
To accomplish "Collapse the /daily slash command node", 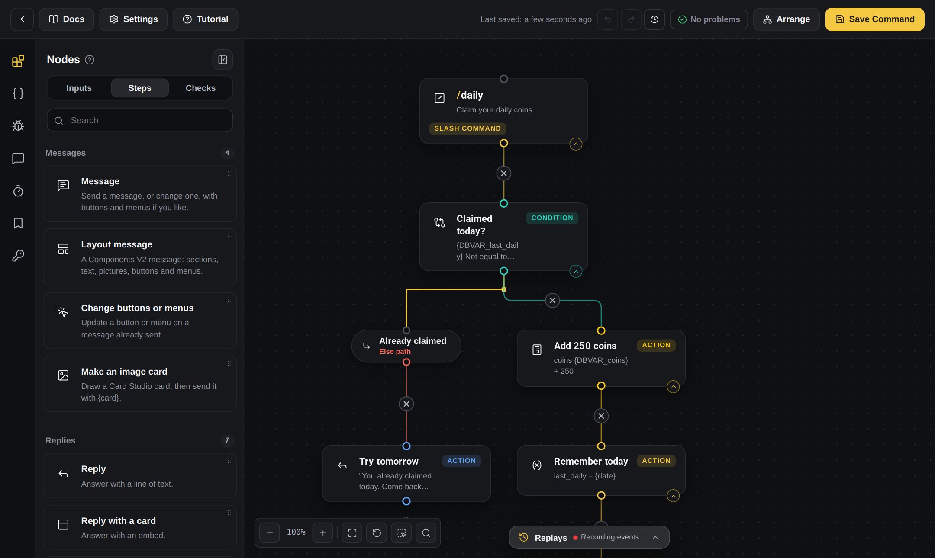I will [576, 144].
